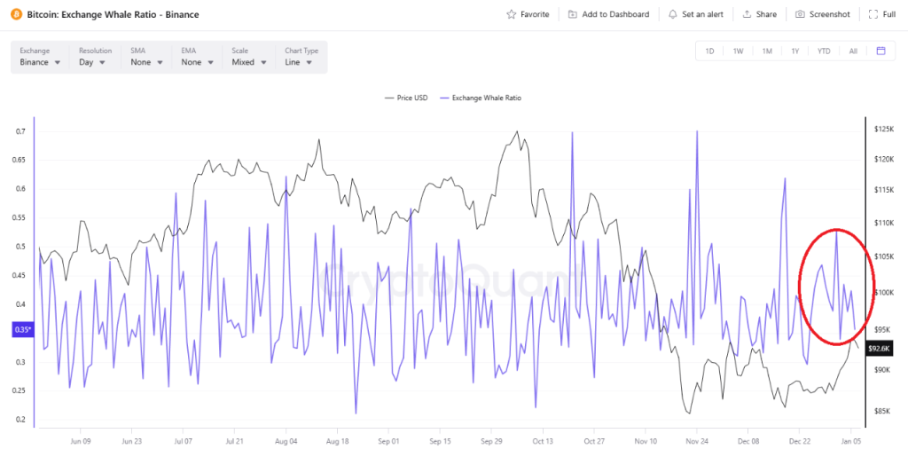Open Full screen view icon

(874, 14)
